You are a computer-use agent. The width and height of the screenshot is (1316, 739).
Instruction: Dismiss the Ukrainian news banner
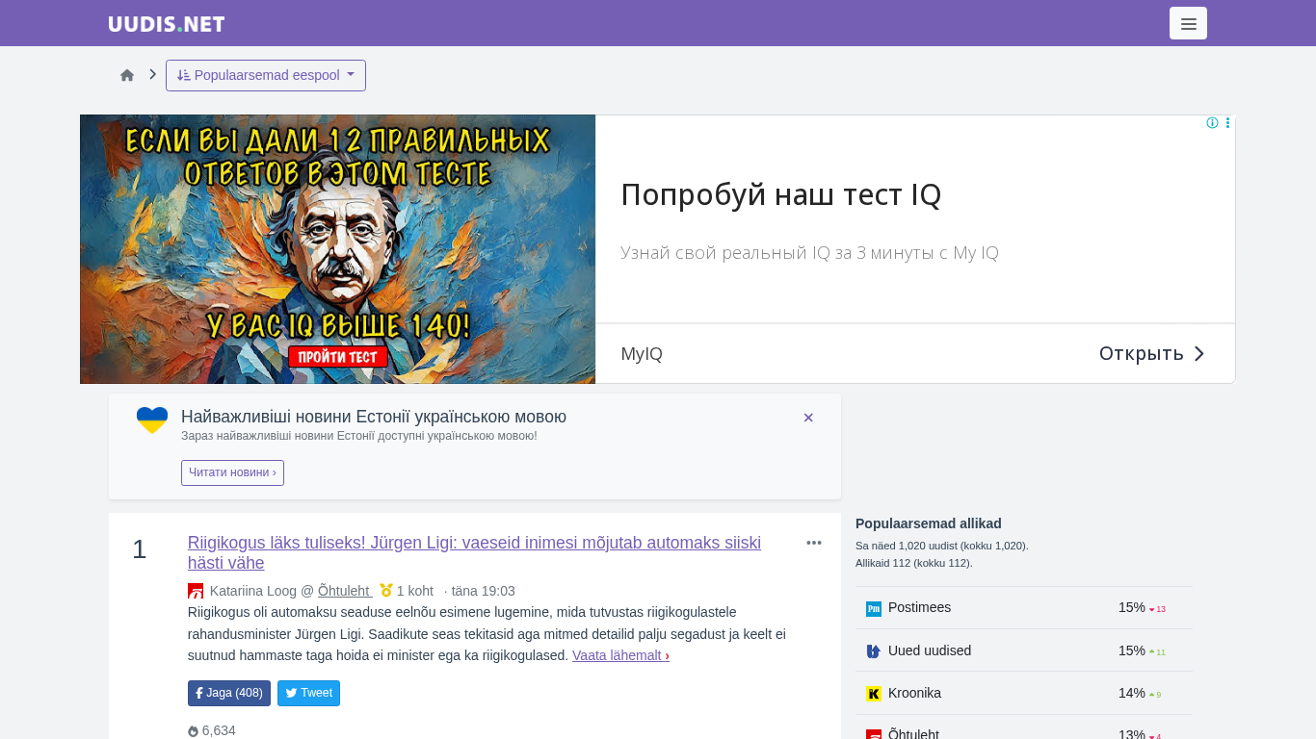(808, 418)
